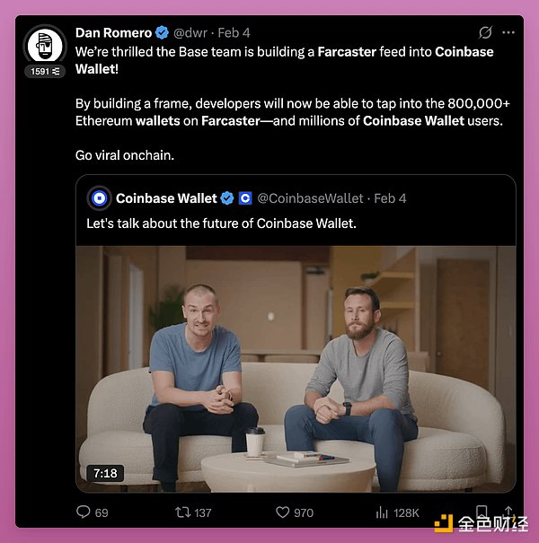Click Dan Romero's profile avatar

tap(45, 46)
